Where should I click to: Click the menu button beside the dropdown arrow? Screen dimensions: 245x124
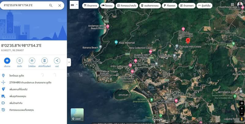tap(72, 5)
